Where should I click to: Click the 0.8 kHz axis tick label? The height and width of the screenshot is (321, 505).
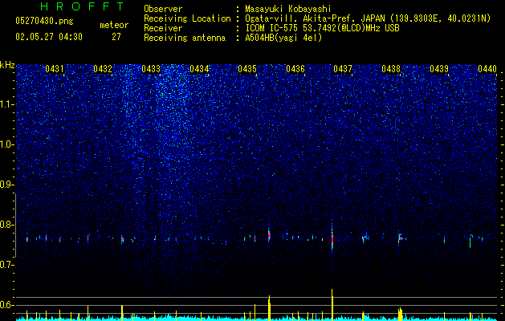click(6, 225)
